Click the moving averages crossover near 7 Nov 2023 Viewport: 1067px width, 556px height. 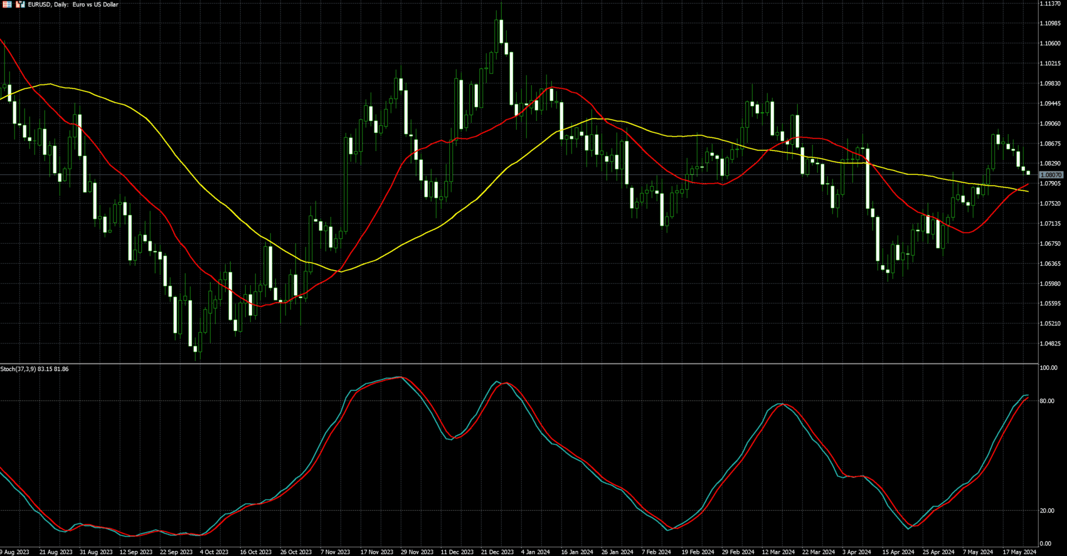pyautogui.click(x=339, y=271)
